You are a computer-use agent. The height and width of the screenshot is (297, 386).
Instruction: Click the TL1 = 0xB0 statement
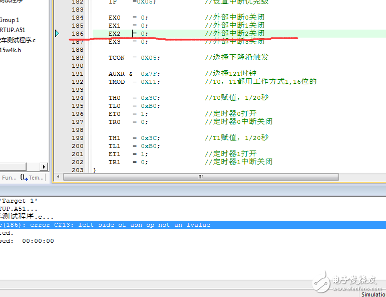click(x=134, y=146)
